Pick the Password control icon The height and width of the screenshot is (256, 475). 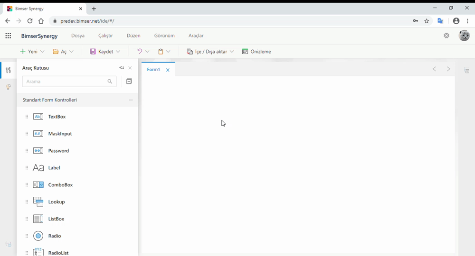(38, 151)
